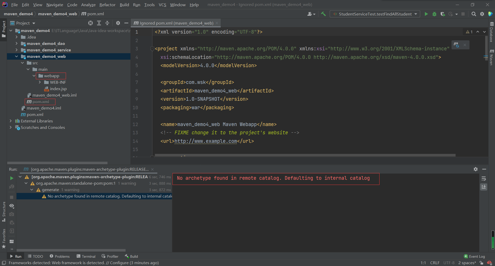Open the Navigate menu
Viewport: 495px width, 266px height.
(55, 5)
